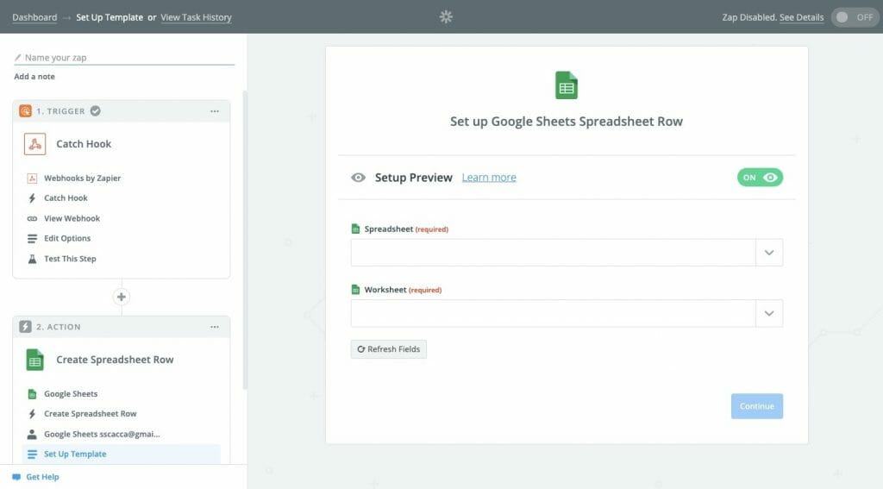Click Set Up Template breadcrumb text

click(x=110, y=17)
